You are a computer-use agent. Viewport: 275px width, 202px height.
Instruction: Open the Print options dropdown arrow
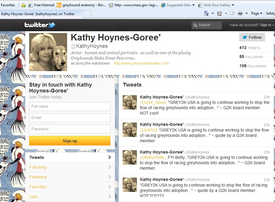pyautogui.click(x=246, y=13)
